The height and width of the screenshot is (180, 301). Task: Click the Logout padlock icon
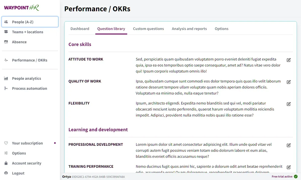[x=6, y=173]
